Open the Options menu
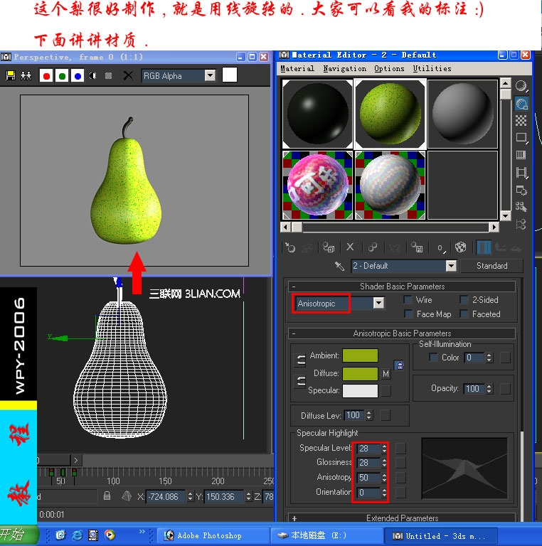The height and width of the screenshot is (546, 542). click(389, 68)
